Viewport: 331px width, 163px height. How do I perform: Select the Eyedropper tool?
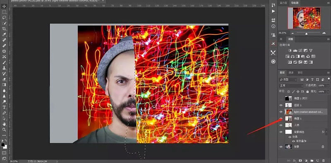pos(4,34)
